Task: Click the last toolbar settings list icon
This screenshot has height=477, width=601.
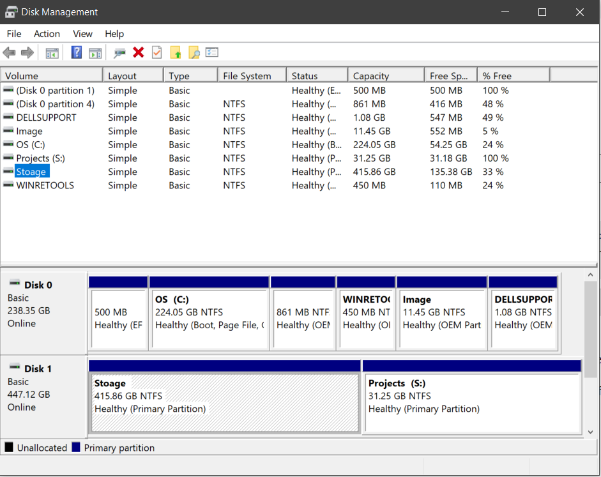Action: 212,52
